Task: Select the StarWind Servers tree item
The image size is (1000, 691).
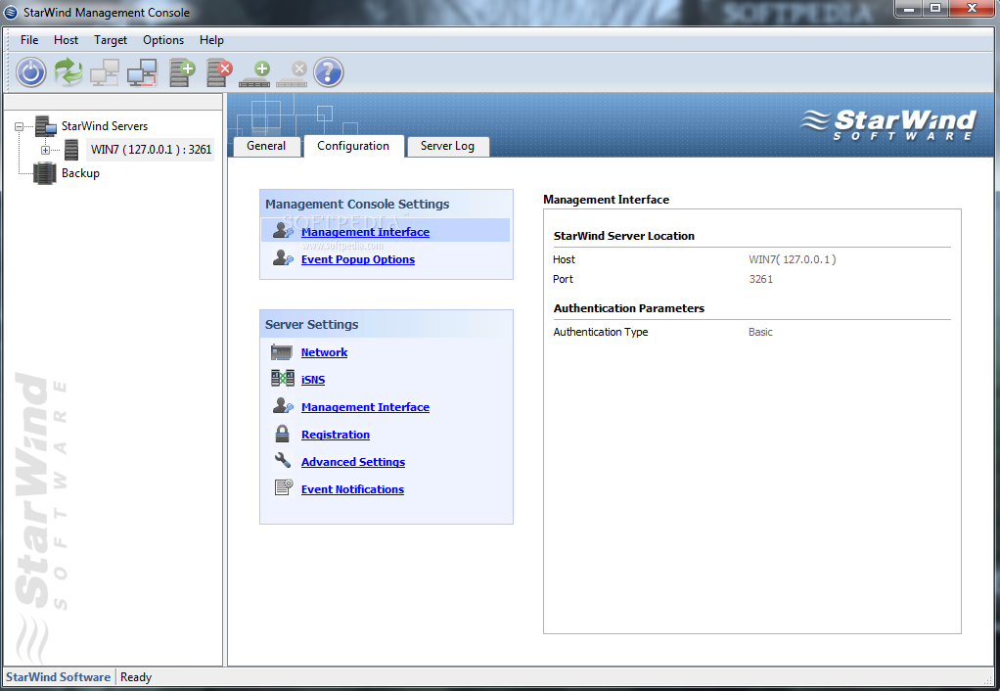Action: (x=105, y=126)
